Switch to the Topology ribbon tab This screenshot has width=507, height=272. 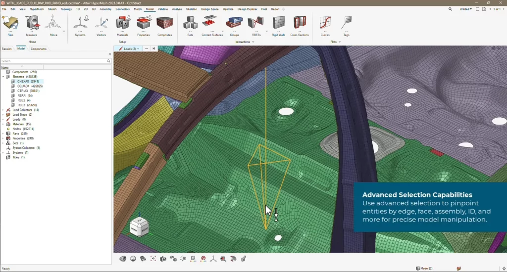(66, 9)
